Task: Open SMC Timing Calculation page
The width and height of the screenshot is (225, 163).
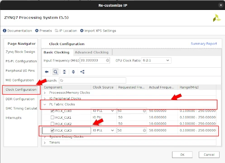Action: click(x=21, y=108)
